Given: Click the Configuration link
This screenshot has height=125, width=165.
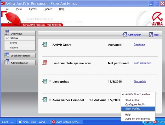Looking at the screenshot, I should pos(135,35).
